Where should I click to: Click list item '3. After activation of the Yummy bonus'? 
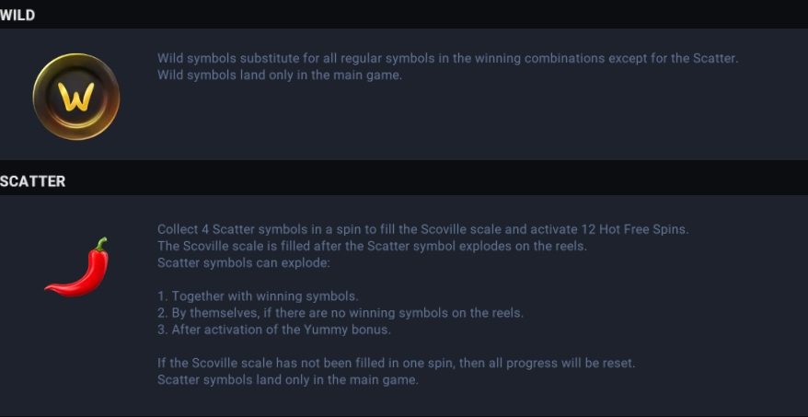click(274, 330)
